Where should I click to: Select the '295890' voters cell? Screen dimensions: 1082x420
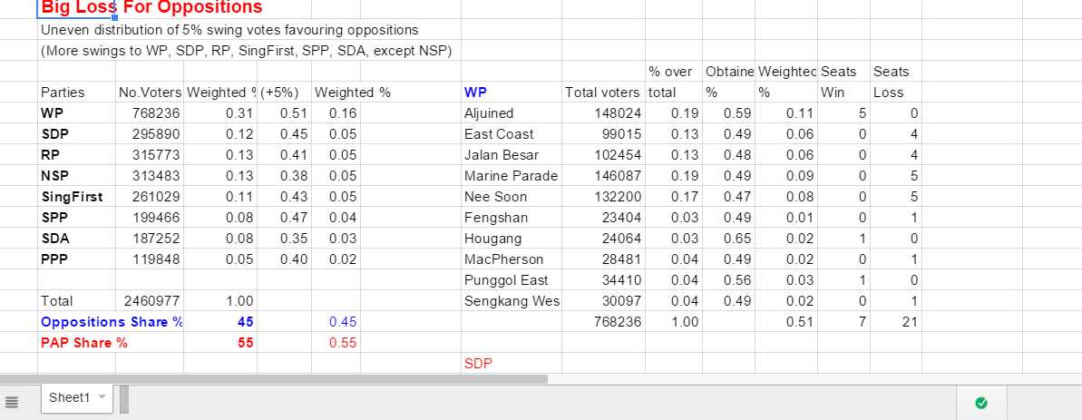point(150,133)
